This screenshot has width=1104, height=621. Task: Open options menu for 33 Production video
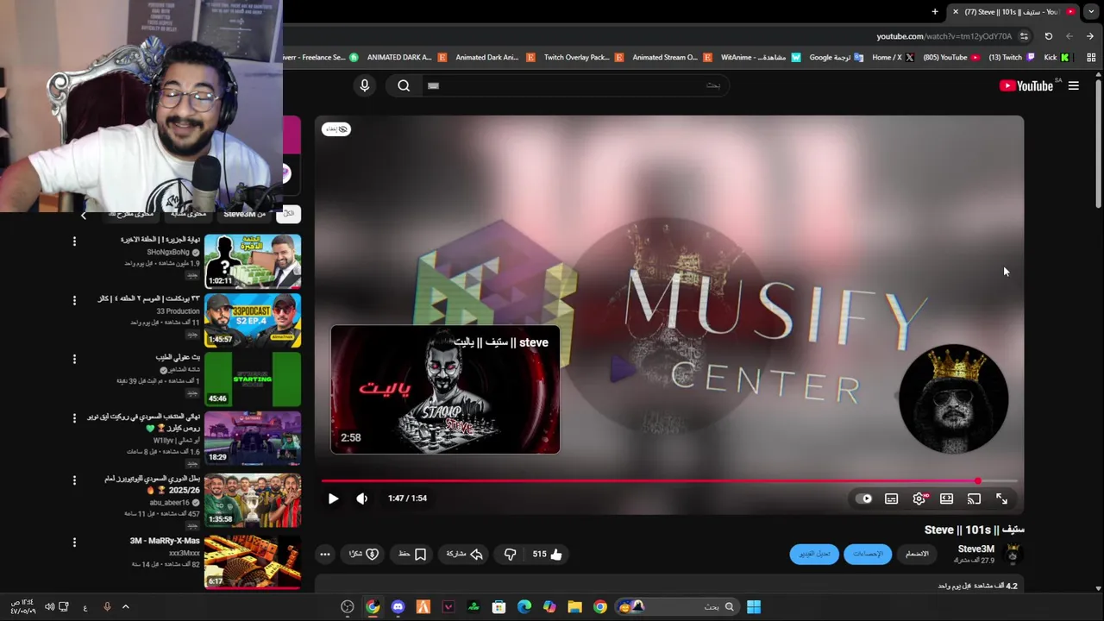point(74,300)
